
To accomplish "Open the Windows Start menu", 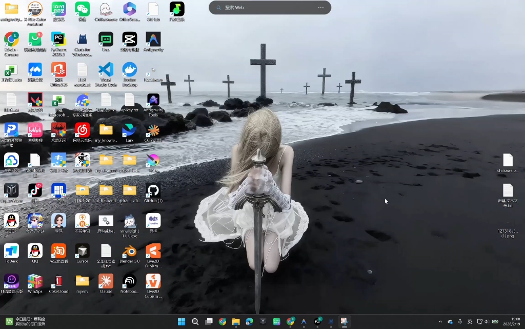I will point(181,322).
